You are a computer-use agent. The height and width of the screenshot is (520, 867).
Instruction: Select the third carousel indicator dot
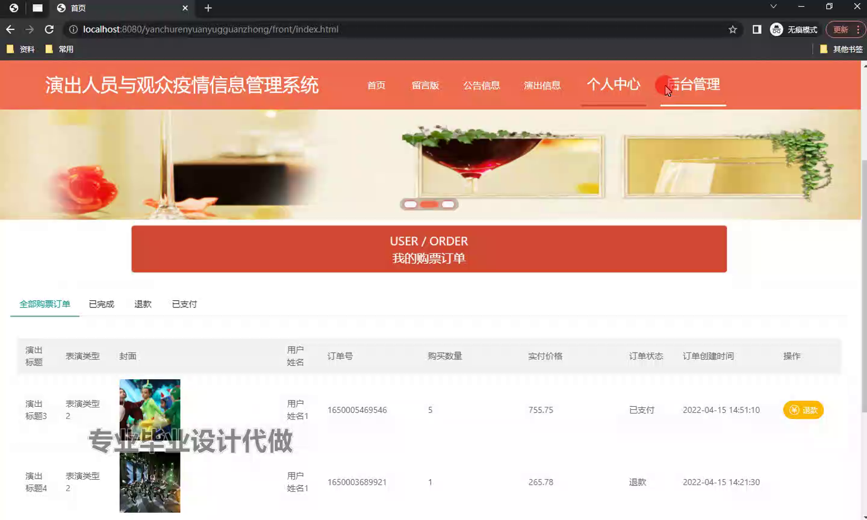click(x=448, y=205)
